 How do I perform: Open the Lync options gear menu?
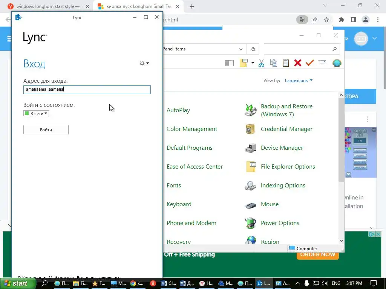tap(144, 63)
